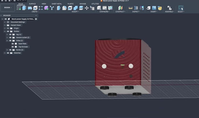Select the Measure tool
The image size is (199, 118).
pos(131,8)
